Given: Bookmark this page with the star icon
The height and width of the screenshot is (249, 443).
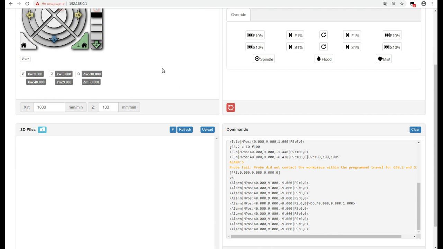Looking at the screenshot, I should click(402, 4).
